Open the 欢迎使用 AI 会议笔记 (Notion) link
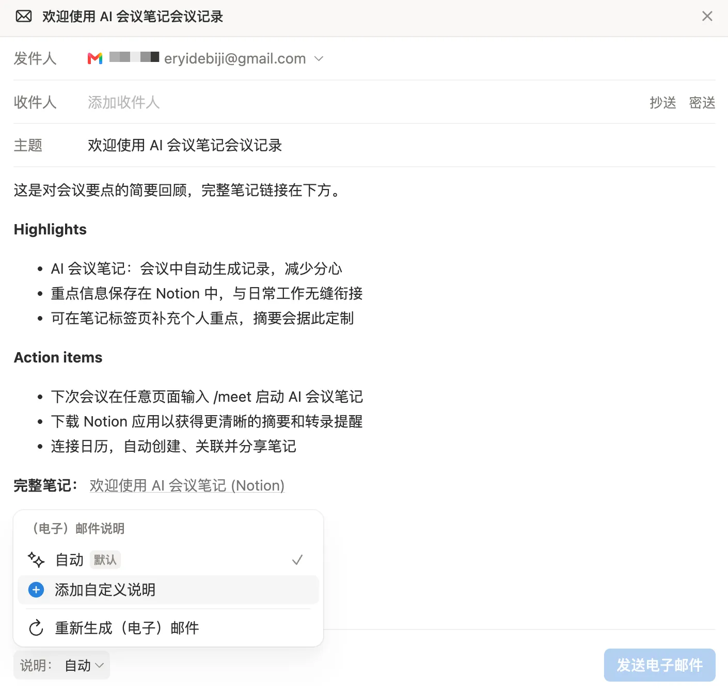 187,485
